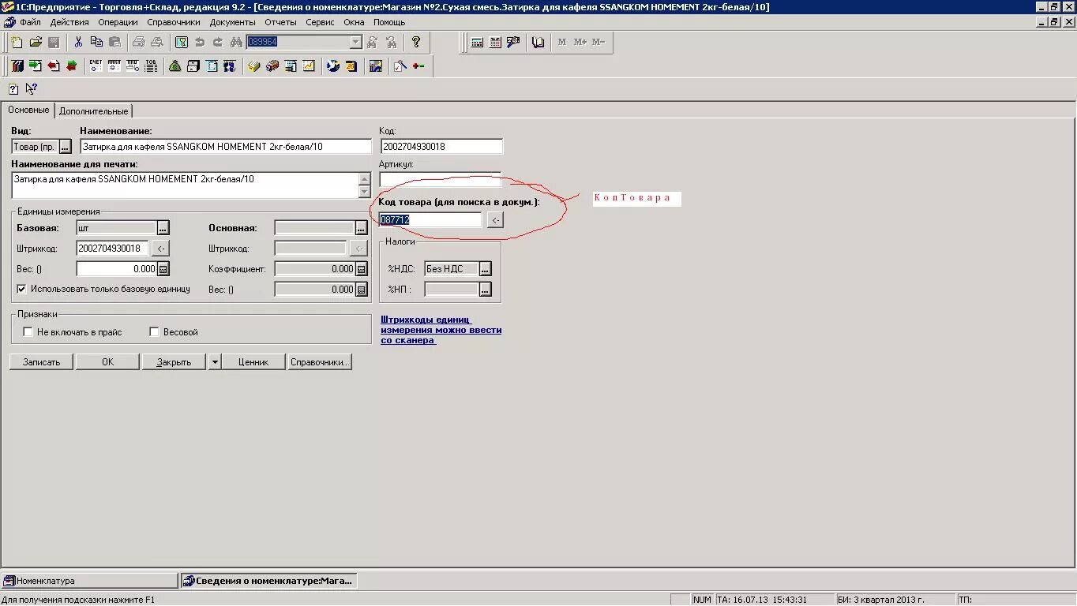Click into the Артикул field
This screenshot has width=1077, height=606.
pyautogui.click(x=441, y=180)
